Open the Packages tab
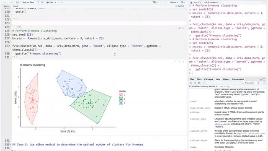The width and height of the screenshot is (268, 151). 209,79
